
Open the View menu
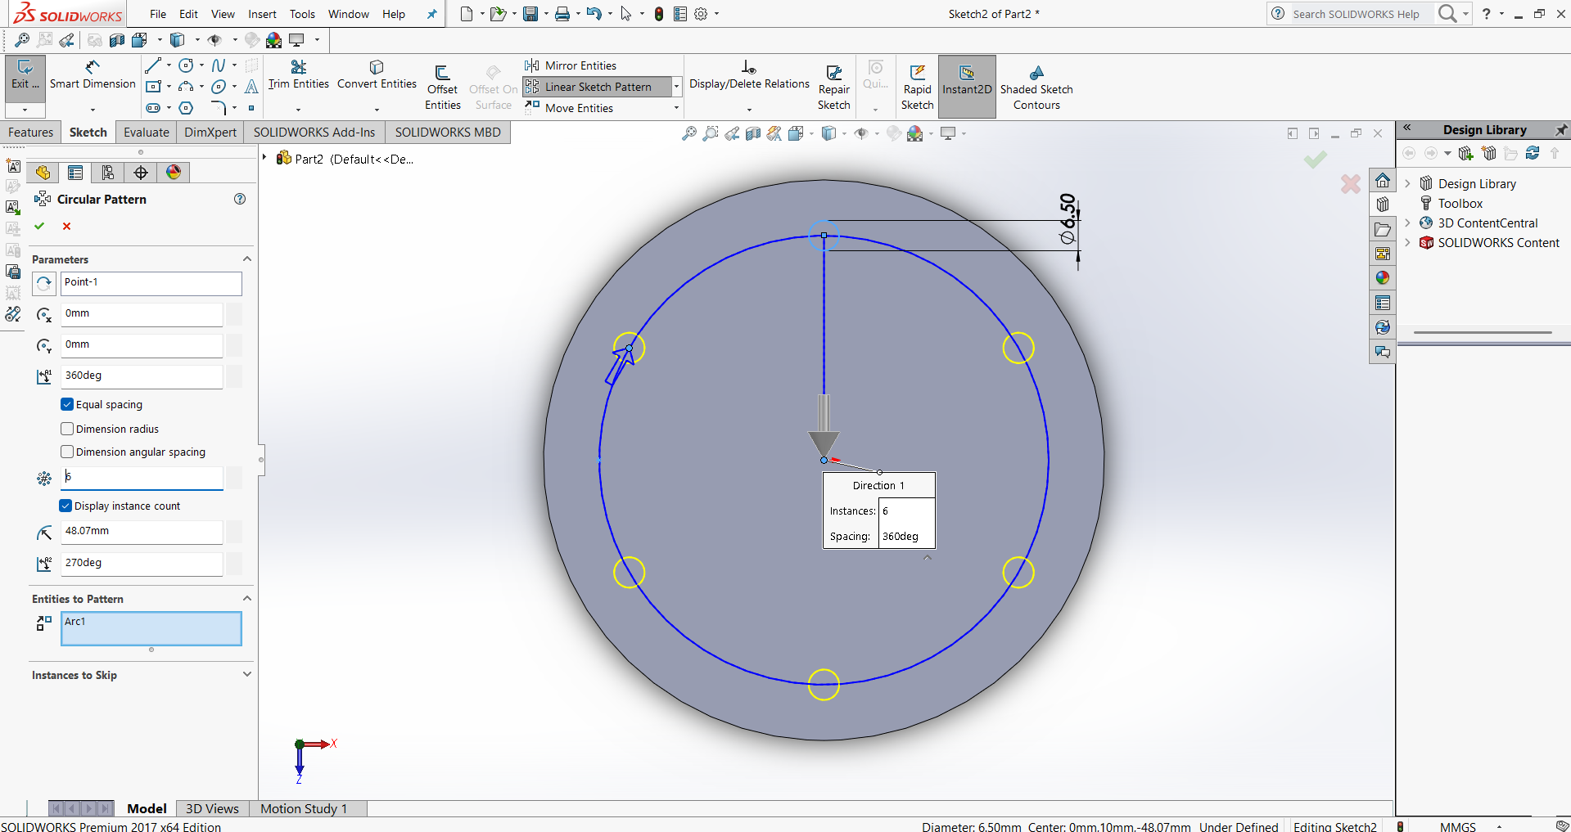223,14
